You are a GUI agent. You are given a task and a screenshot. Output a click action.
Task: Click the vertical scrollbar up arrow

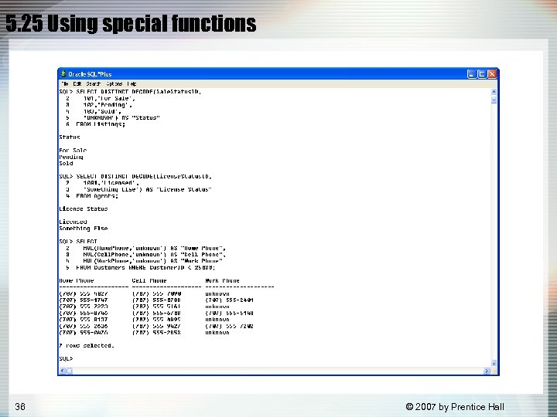click(x=494, y=92)
